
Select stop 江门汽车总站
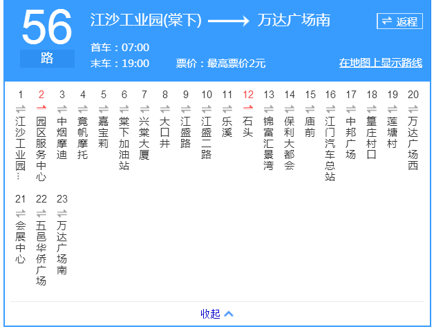330,149
